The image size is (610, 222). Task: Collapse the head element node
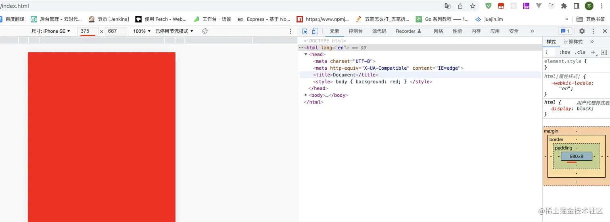coord(306,54)
